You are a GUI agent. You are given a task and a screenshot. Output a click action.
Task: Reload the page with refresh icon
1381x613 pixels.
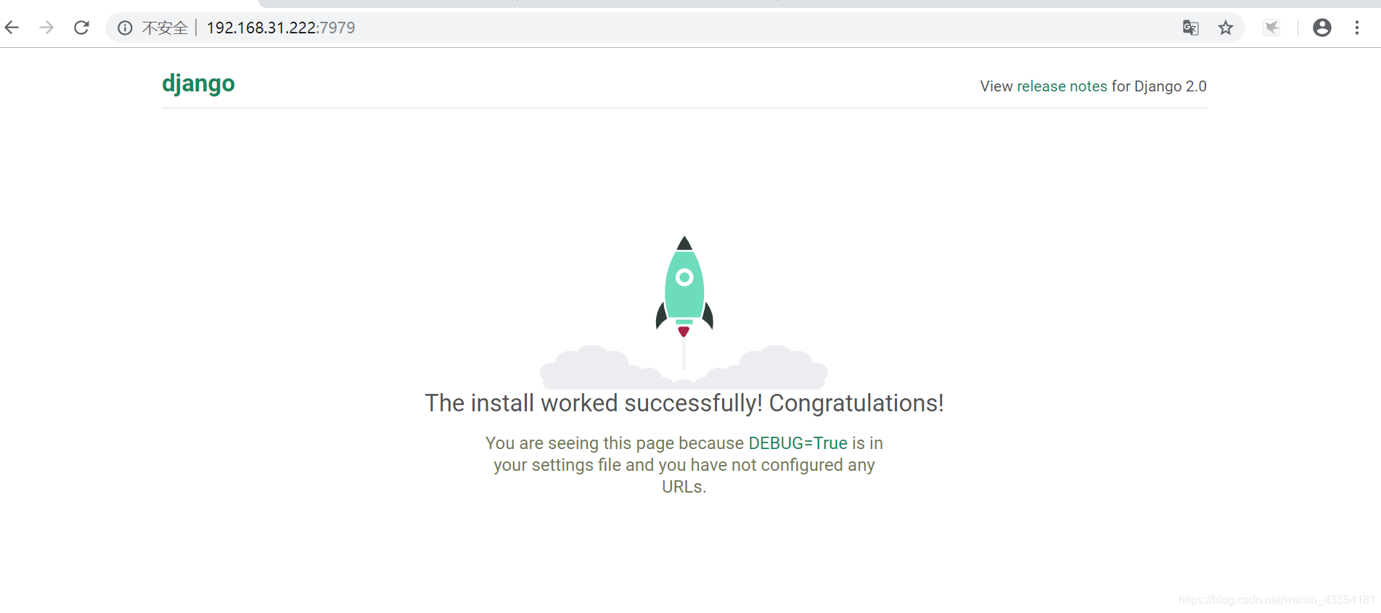[x=81, y=28]
